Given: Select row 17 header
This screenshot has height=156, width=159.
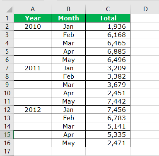Looking at the screenshot, I should point(7,151).
